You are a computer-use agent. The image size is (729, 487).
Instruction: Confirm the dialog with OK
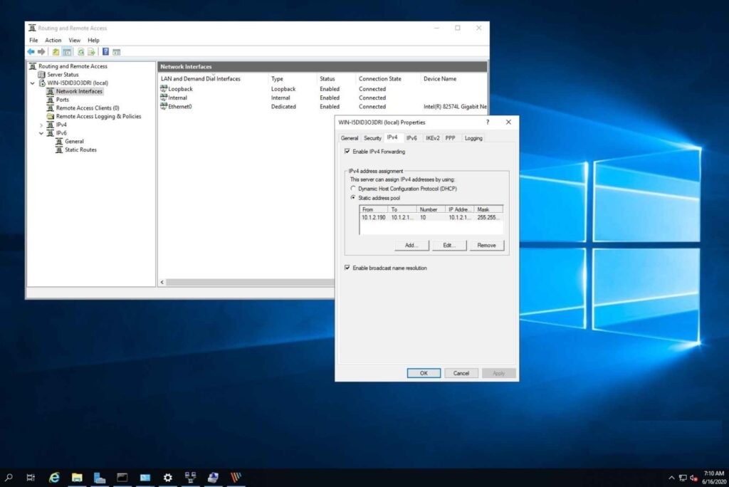point(424,373)
